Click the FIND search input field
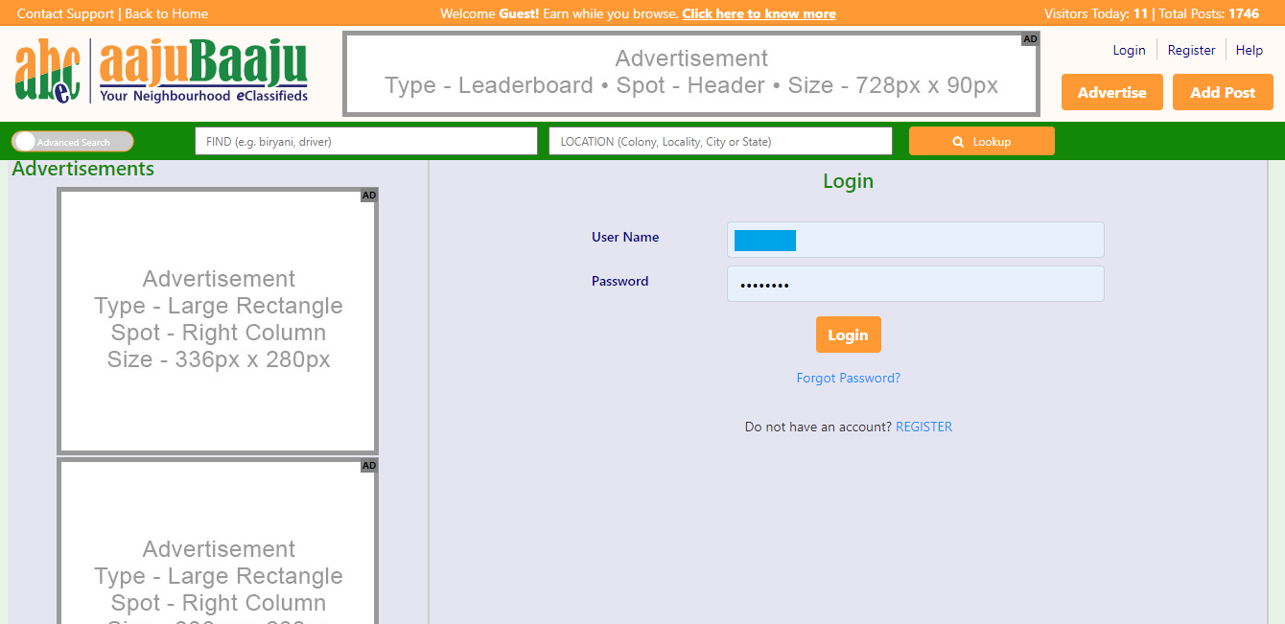The image size is (1285, 624). coord(365,141)
